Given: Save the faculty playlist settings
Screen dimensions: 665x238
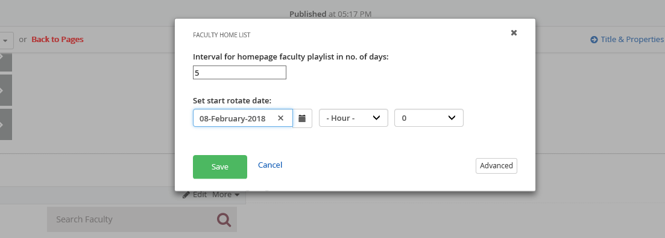Looking at the screenshot, I should (219, 167).
